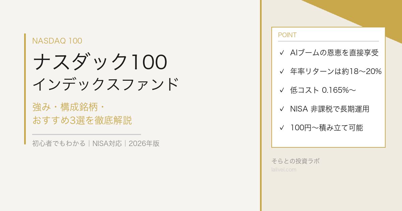Click the NASDAQ 100 label above the title
This screenshot has height=211, width=402.
(57, 41)
